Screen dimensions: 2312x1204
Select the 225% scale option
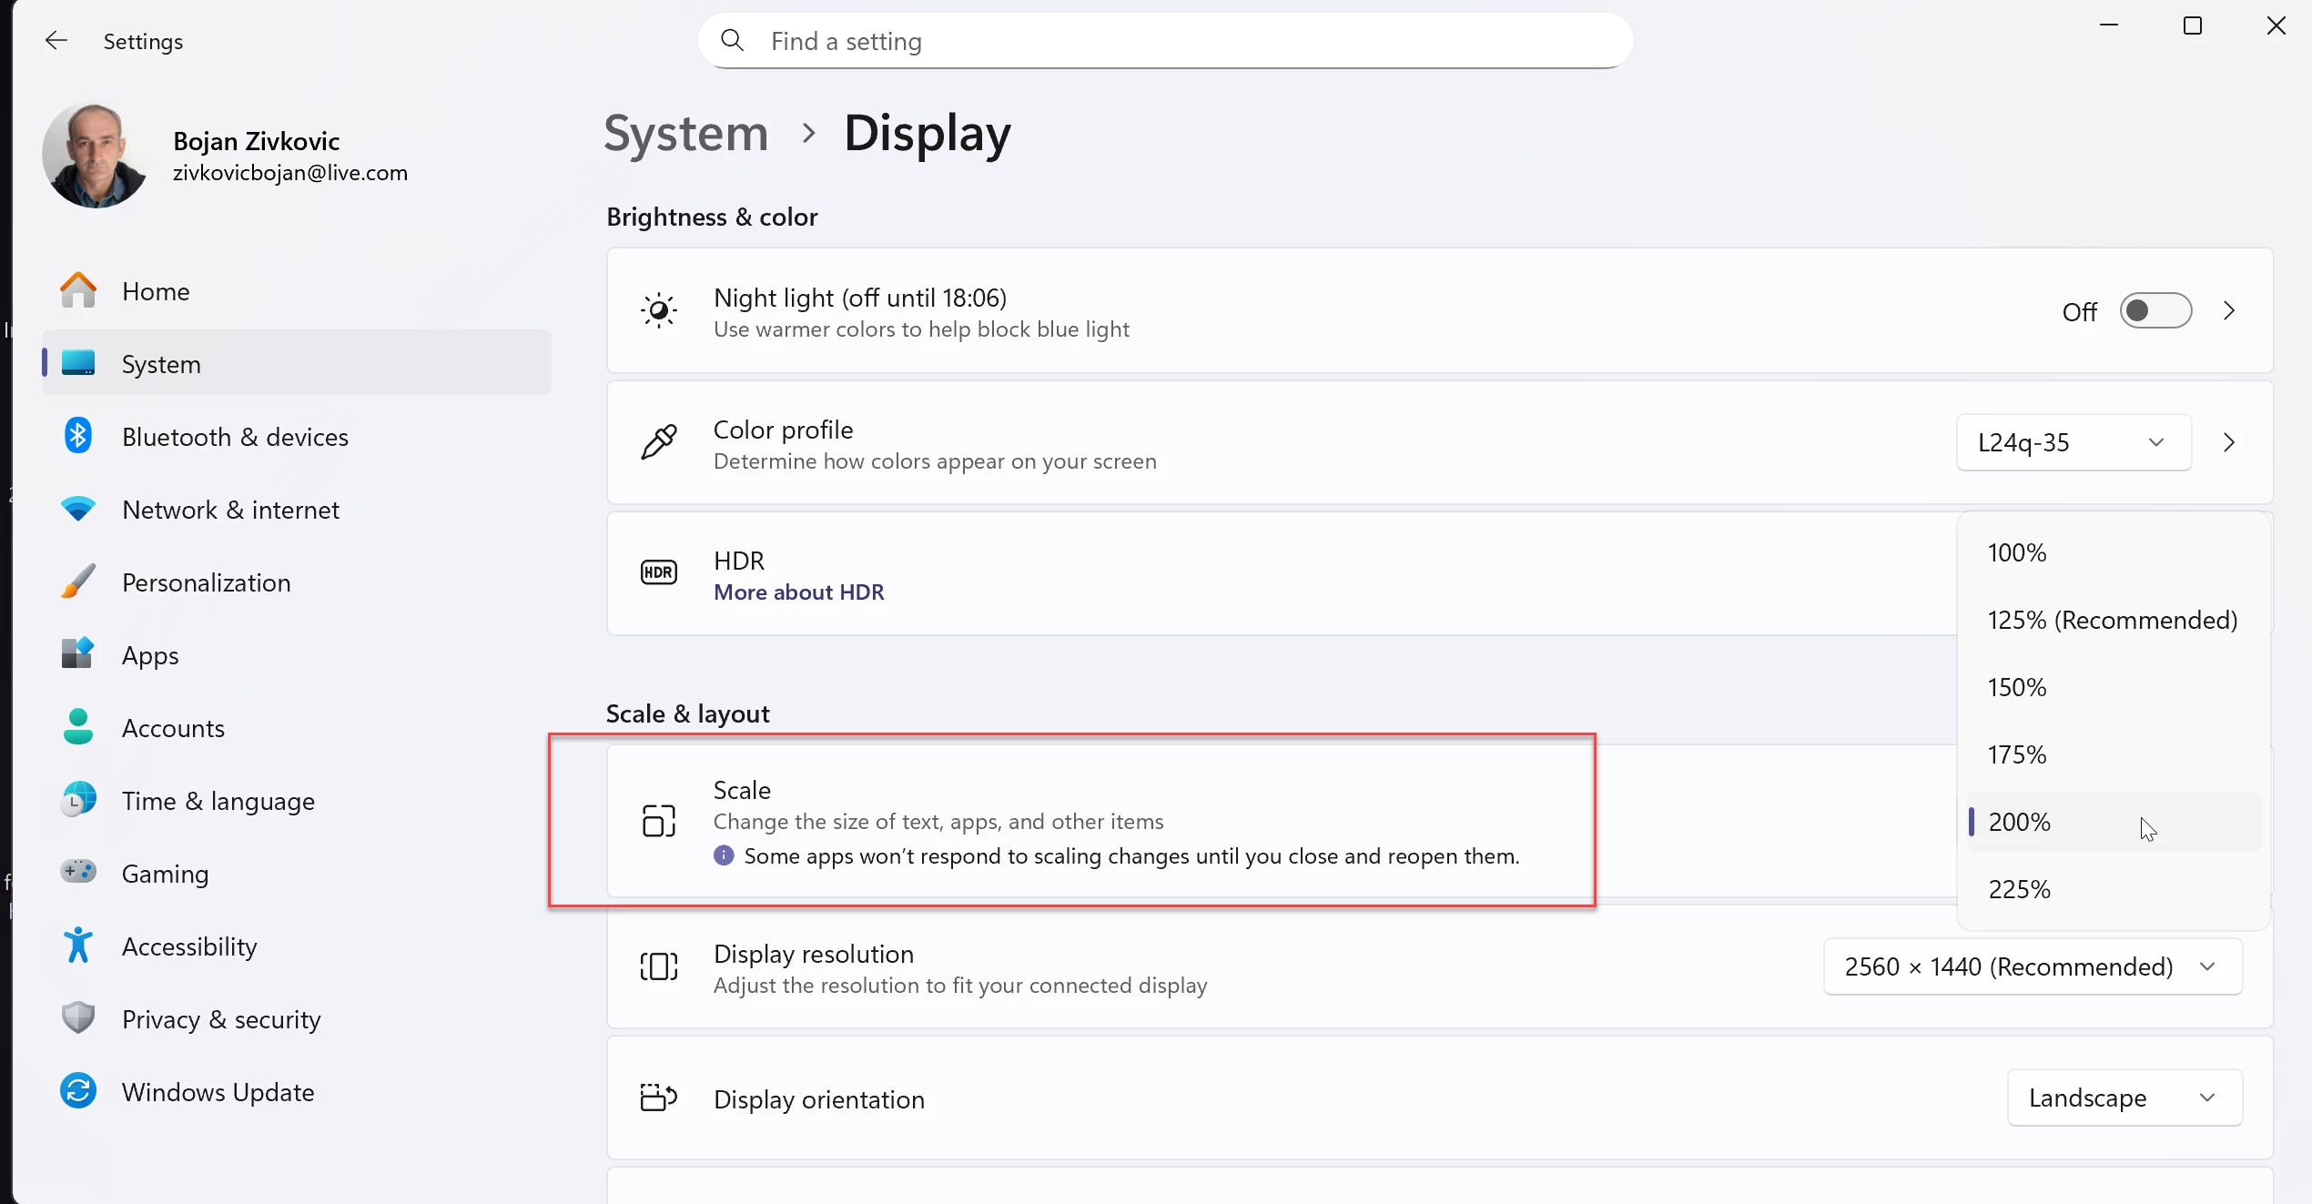[x=2019, y=890]
